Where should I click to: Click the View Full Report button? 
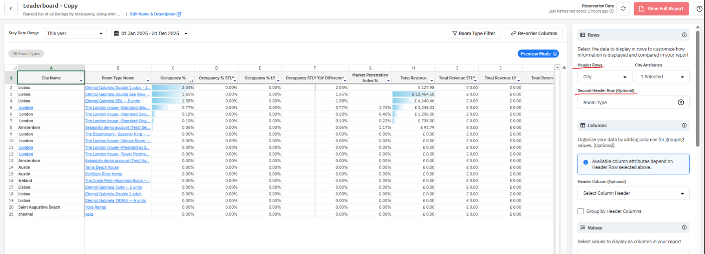point(661,9)
